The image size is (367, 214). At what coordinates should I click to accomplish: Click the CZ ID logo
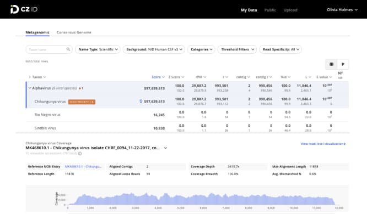[24, 9]
